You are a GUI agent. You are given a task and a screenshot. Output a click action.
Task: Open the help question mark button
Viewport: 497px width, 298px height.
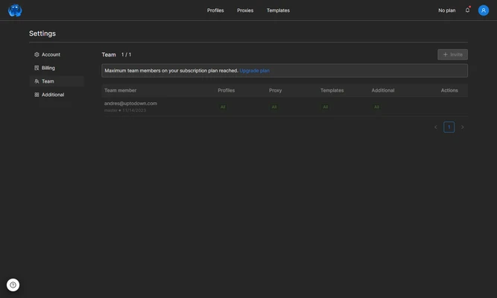(13, 285)
